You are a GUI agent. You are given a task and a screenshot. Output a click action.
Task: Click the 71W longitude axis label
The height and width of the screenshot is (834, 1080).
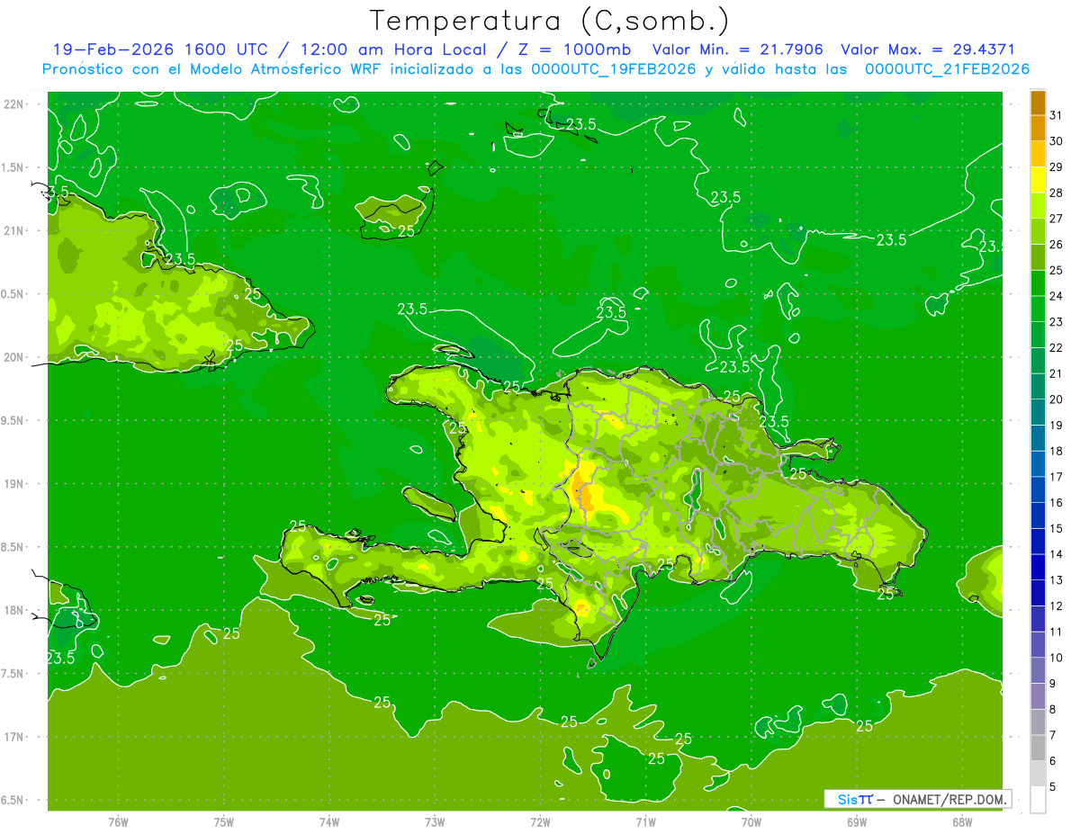tap(645, 821)
